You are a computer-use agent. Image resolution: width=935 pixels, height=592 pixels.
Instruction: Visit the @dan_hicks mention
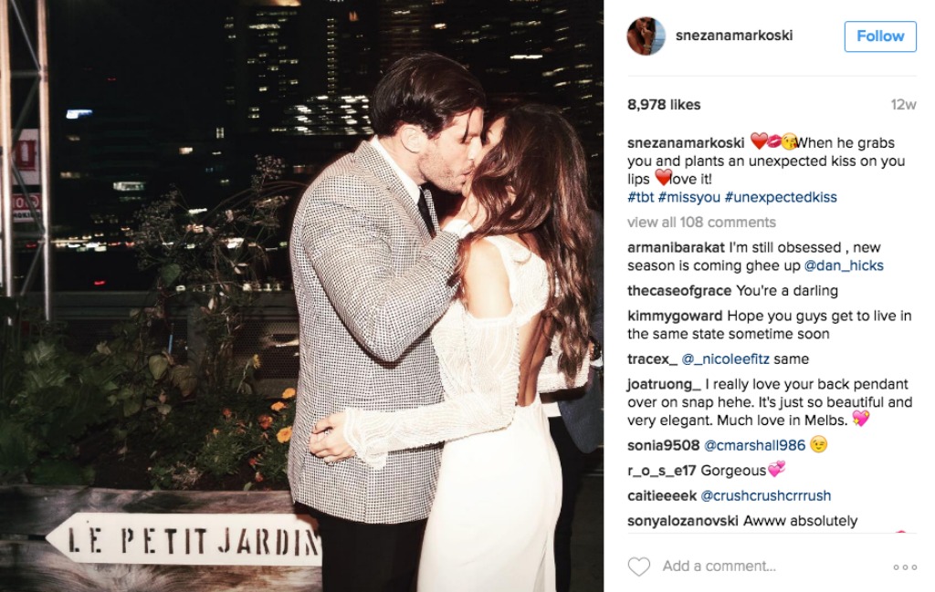[x=844, y=265]
